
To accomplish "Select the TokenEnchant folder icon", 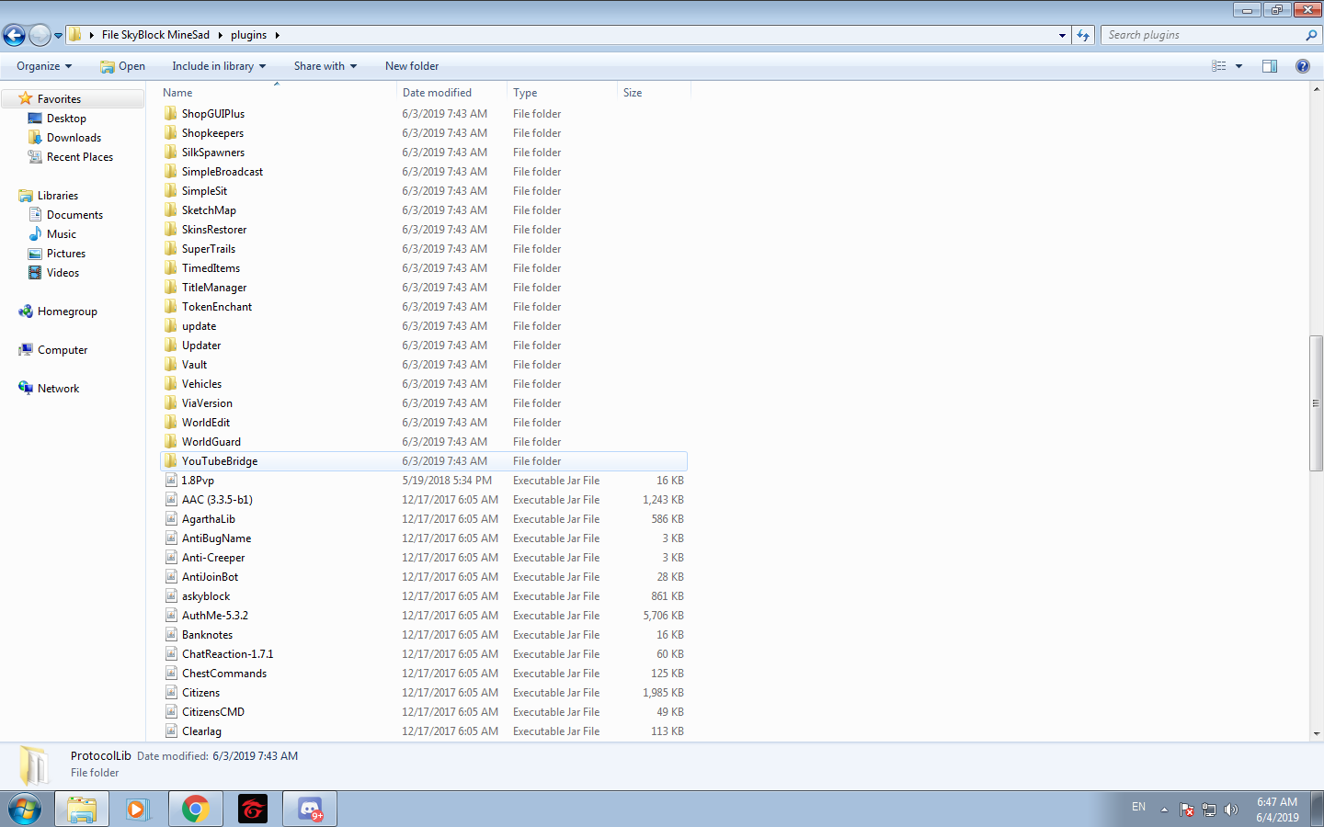I will pos(171,307).
